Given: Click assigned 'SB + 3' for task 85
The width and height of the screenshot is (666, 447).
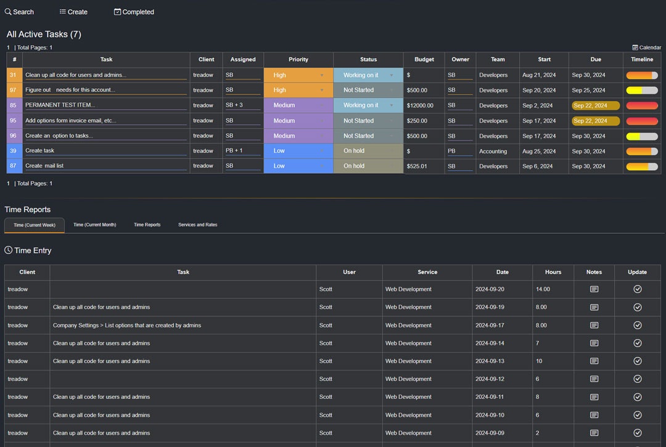Looking at the screenshot, I should (242, 105).
